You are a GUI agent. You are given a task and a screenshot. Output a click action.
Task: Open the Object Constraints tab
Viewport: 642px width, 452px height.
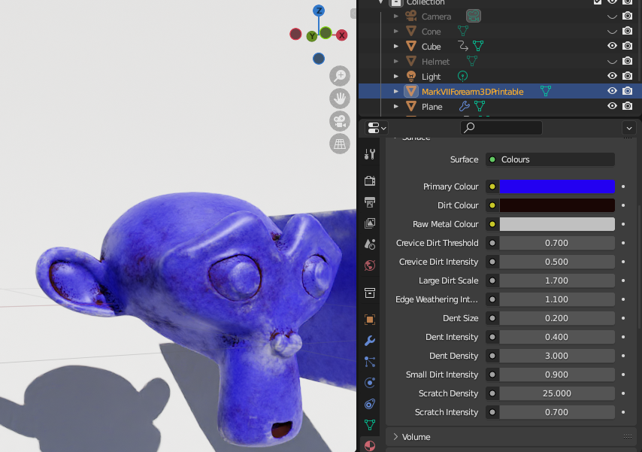point(370,404)
